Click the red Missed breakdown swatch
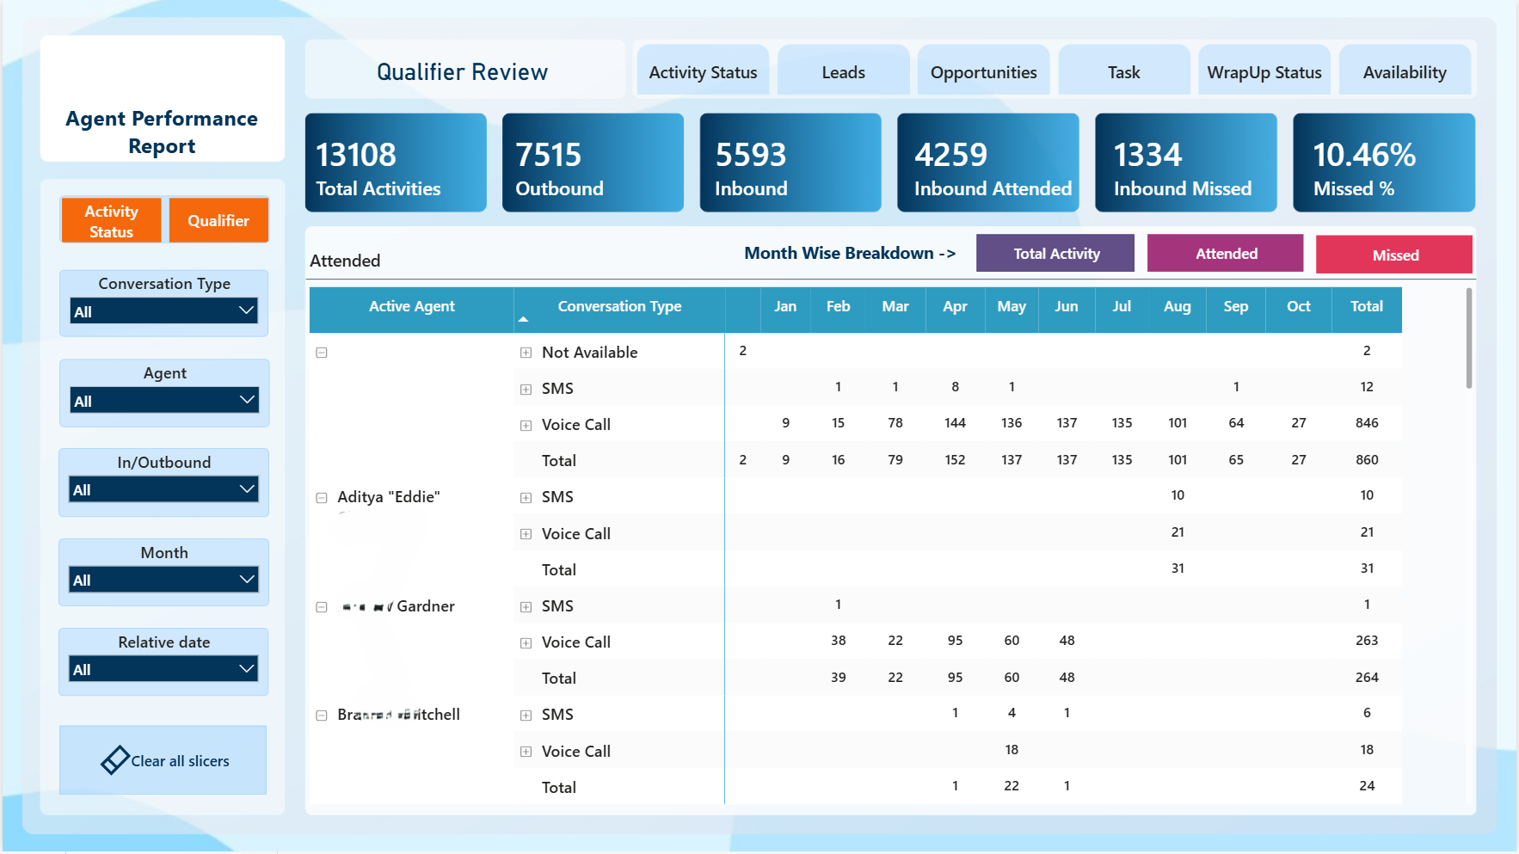1519x854 pixels. 1394,255
